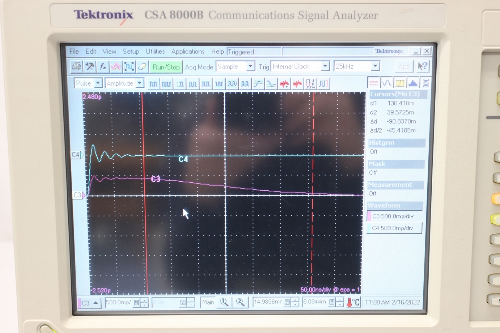Viewport: 500px width, 333px height.
Task: Click the stepper arrows beside 500.0mp/ field
Action: click(x=144, y=302)
